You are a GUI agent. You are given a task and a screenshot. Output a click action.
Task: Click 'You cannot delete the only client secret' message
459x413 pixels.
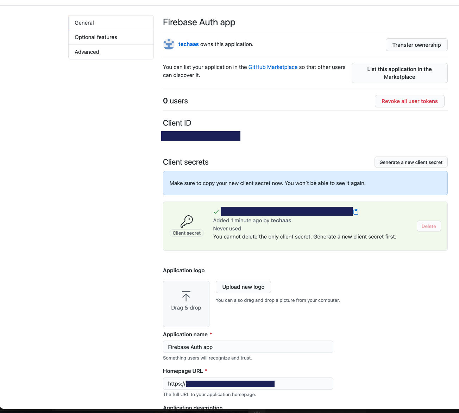pyautogui.click(x=305, y=237)
